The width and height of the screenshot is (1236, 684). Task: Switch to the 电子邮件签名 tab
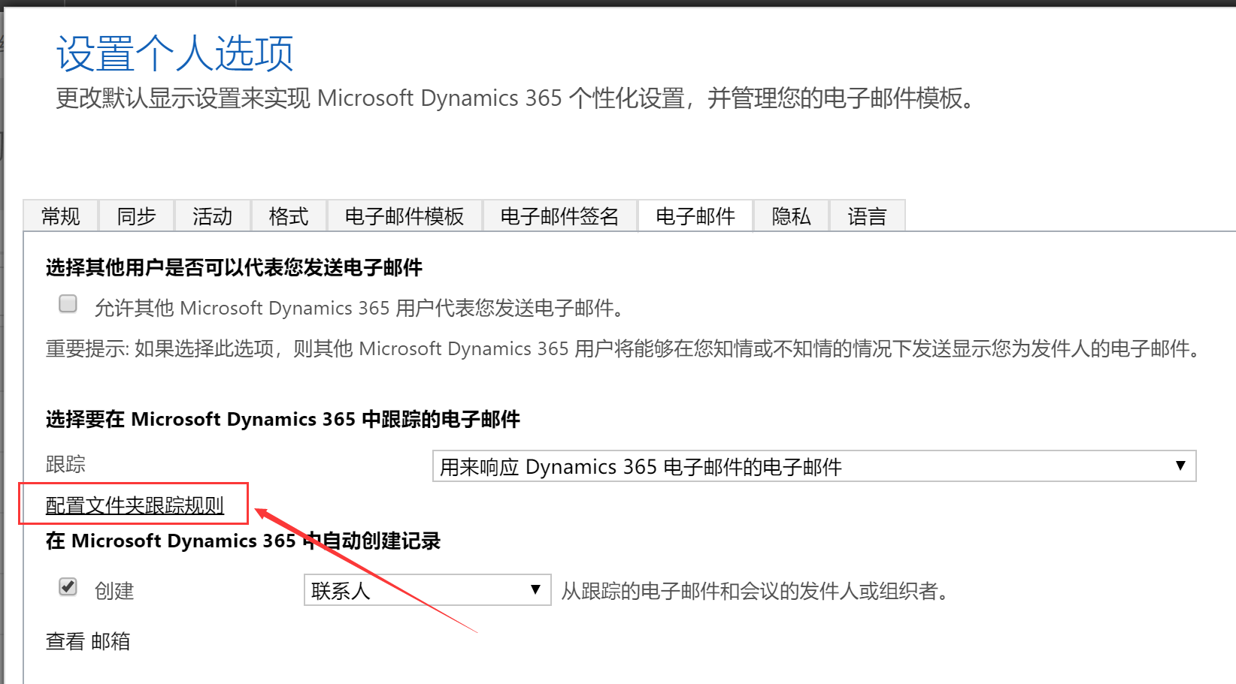560,216
